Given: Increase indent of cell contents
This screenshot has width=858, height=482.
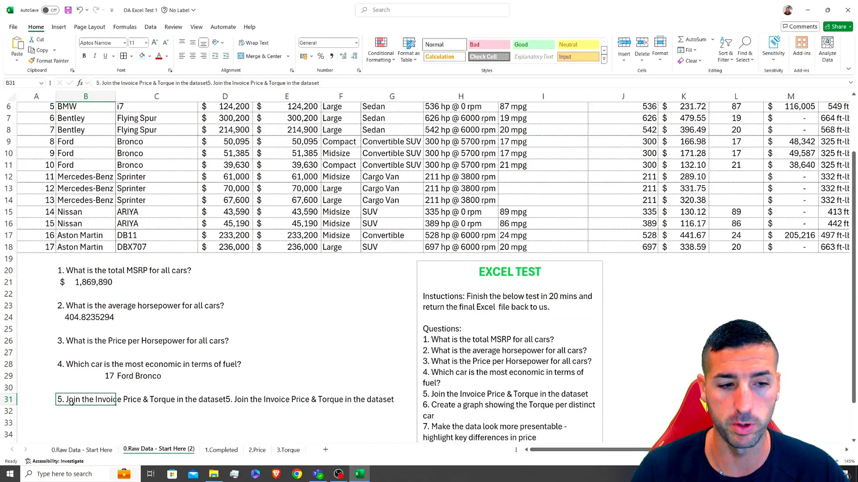Looking at the screenshot, I should click(x=226, y=56).
